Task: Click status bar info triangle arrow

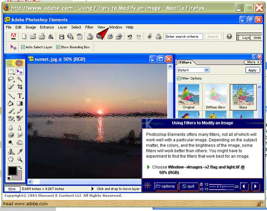Action: (x=93, y=189)
